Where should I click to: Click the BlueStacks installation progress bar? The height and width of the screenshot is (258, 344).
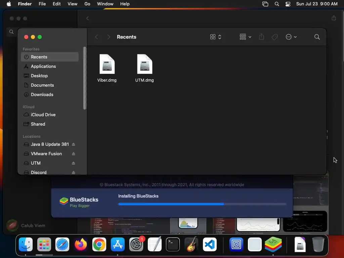202,204
